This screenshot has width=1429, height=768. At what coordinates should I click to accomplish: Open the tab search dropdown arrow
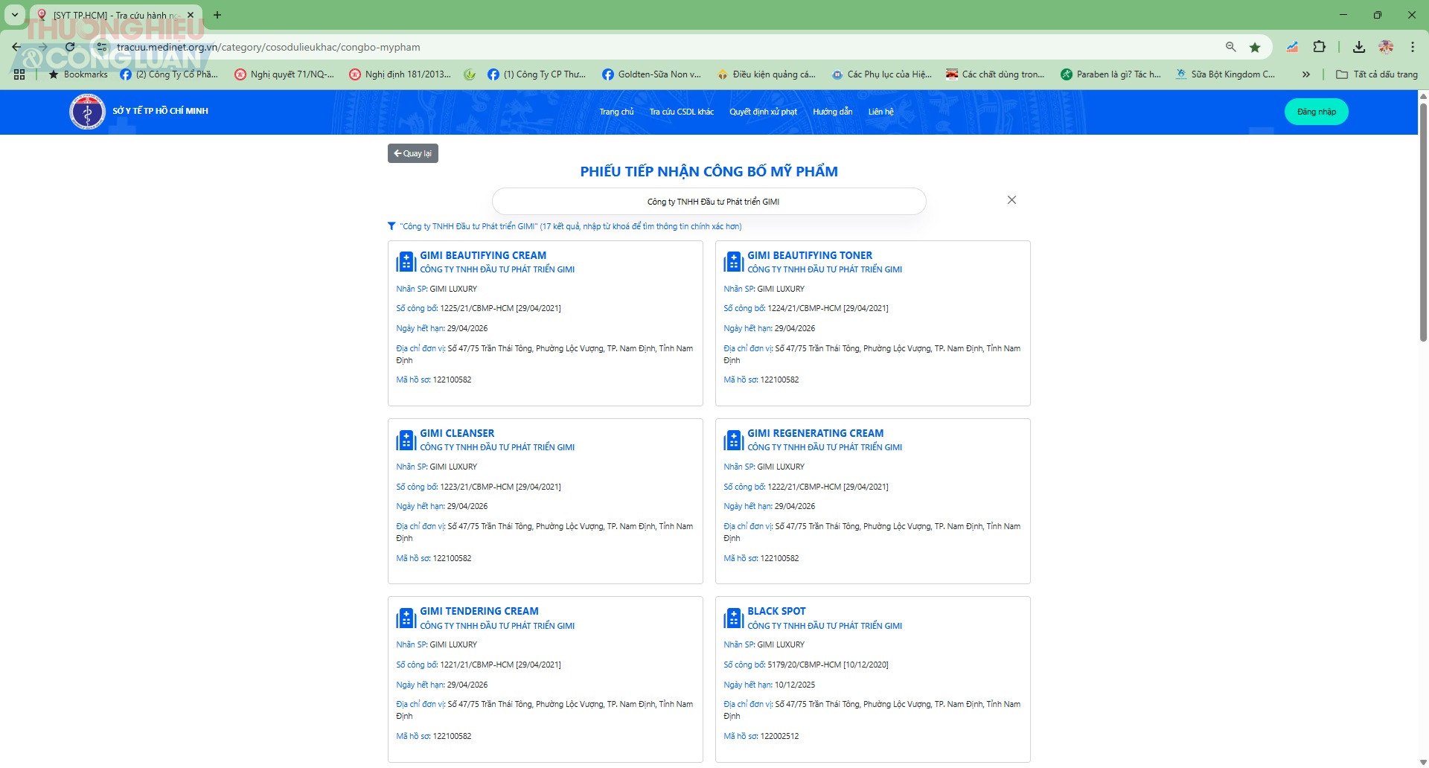14,15
